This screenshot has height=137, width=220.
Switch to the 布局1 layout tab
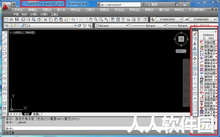(x=36, y=114)
